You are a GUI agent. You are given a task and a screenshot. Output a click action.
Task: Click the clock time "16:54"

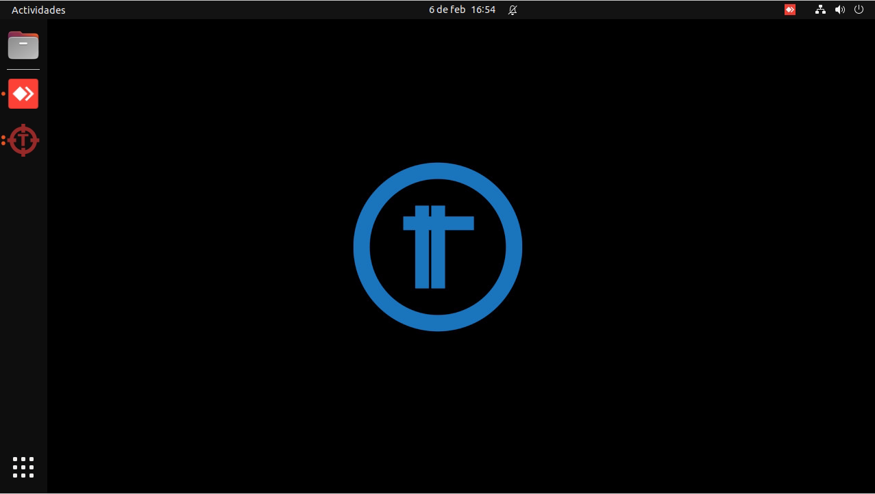(483, 10)
